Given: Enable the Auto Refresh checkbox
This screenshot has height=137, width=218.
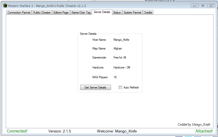Looking at the screenshot, I should coord(120,87).
